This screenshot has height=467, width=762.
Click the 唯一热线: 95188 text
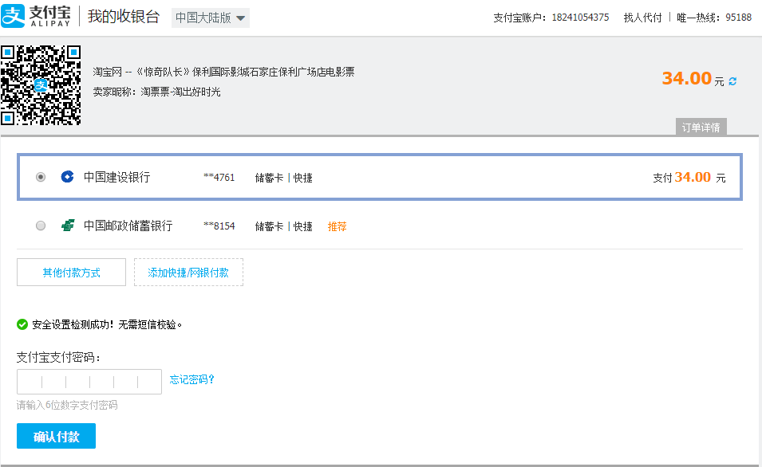point(714,18)
